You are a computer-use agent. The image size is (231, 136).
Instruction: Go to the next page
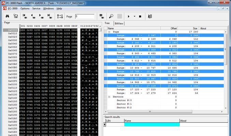point(41,16)
